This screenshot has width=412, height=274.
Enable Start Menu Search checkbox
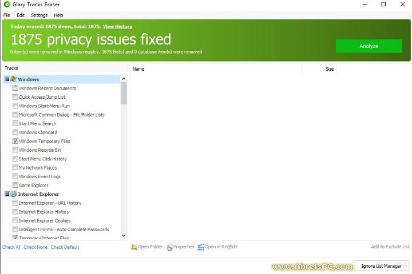[15, 123]
